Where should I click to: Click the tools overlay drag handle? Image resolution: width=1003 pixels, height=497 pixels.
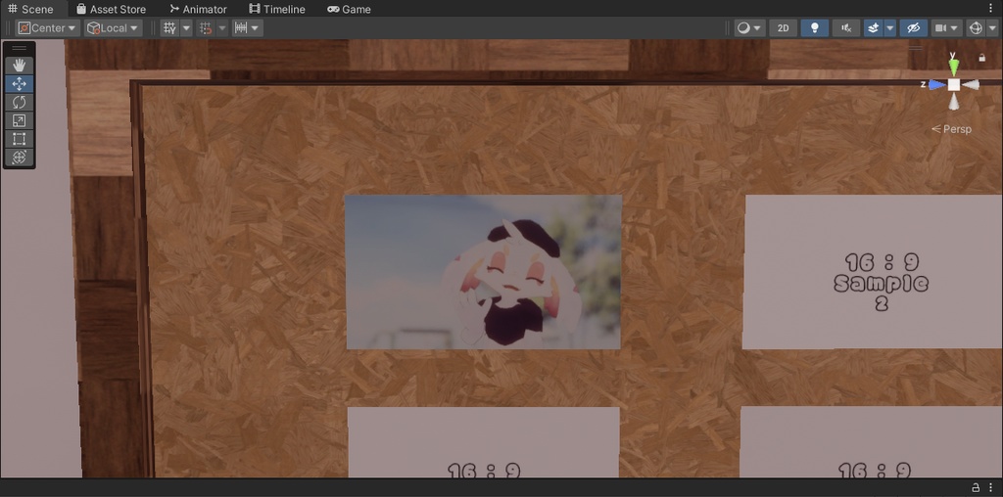(x=20, y=48)
